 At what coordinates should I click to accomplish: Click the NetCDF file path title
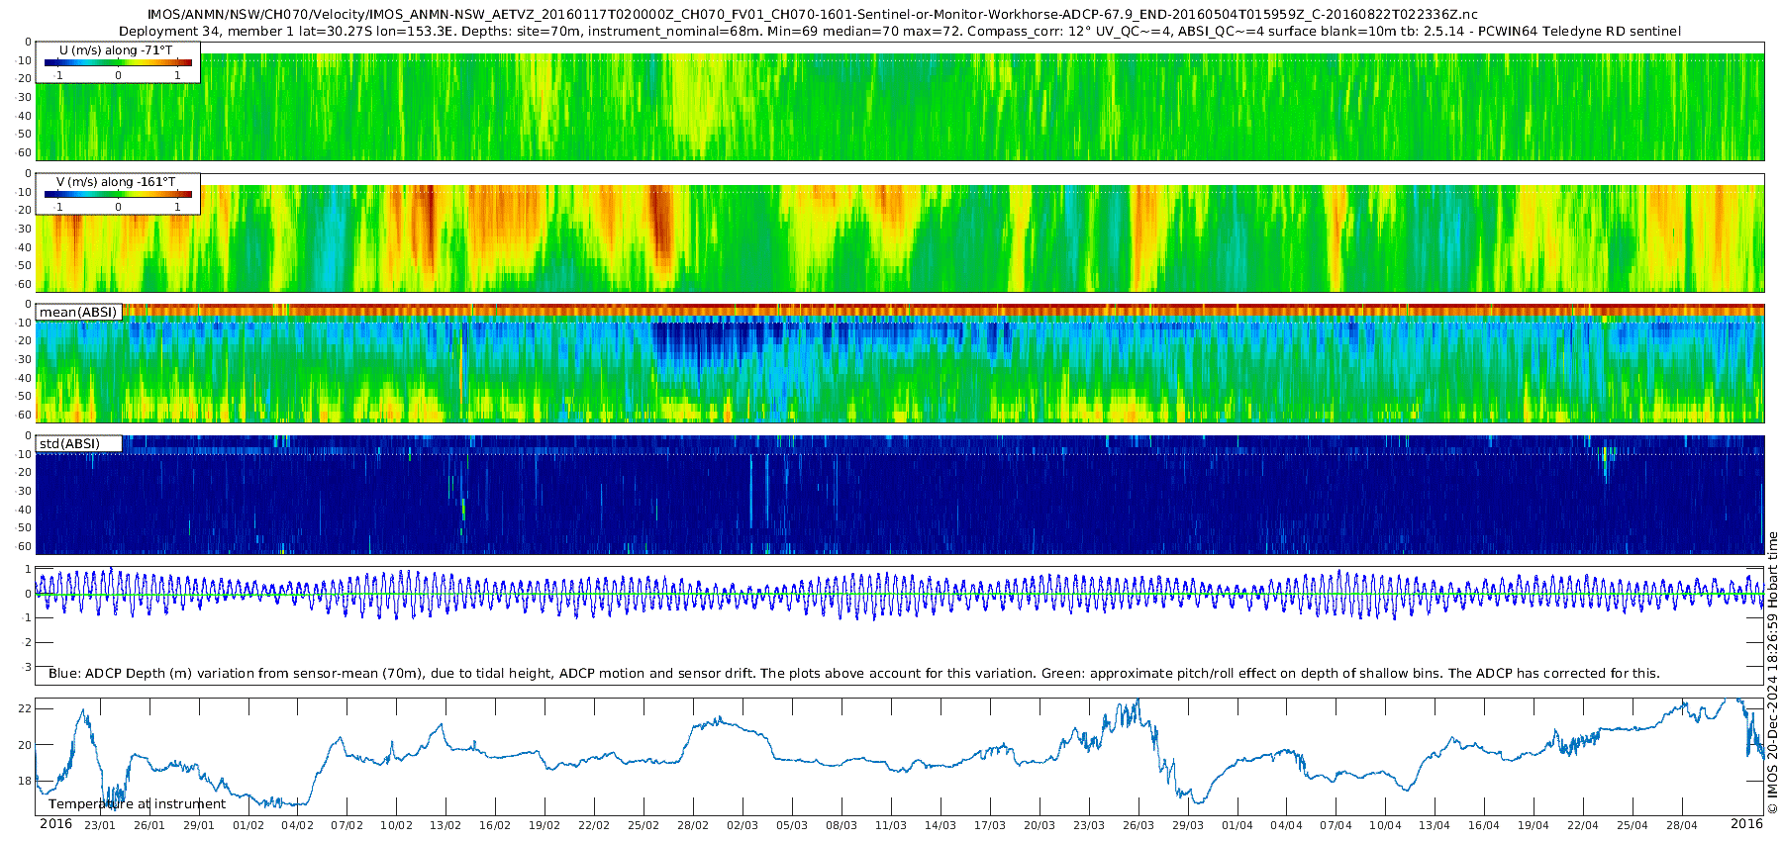812,15
